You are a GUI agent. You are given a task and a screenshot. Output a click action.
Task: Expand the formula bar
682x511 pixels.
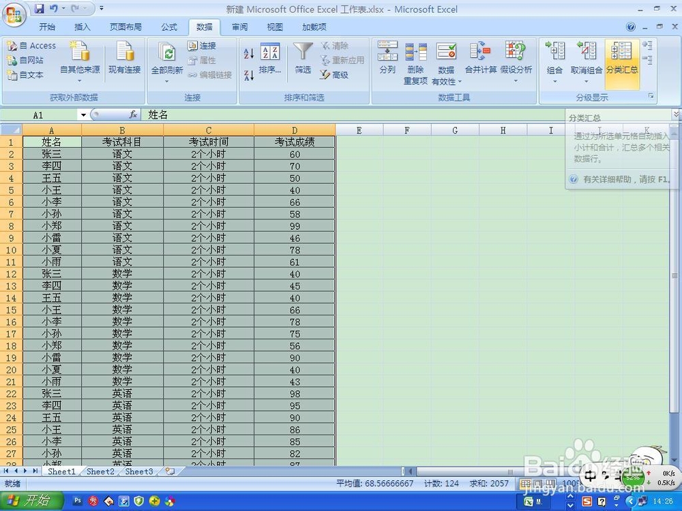coord(675,114)
